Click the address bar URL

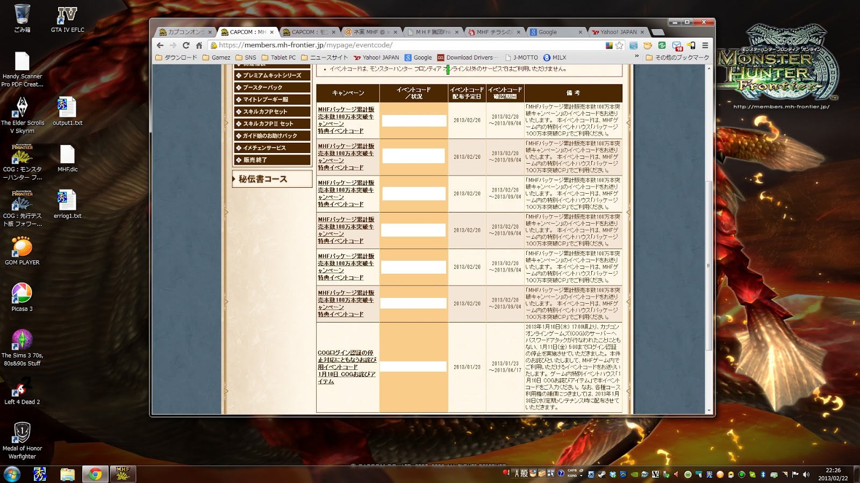click(x=306, y=45)
